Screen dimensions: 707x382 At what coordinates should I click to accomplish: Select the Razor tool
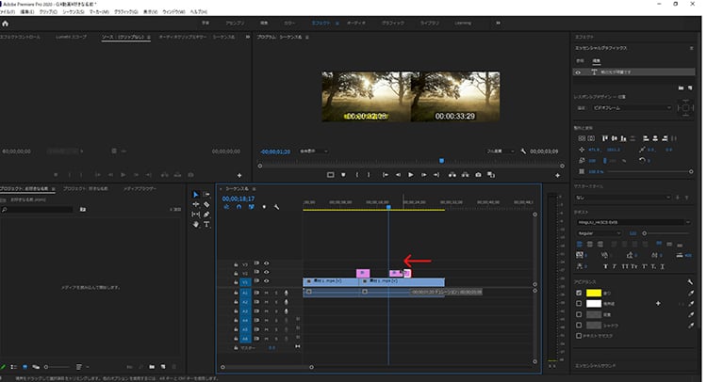pyautogui.click(x=206, y=204)
